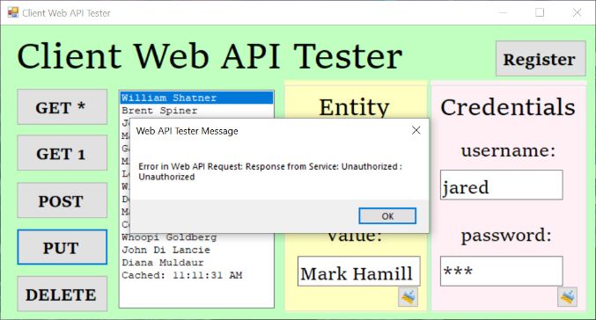Click the DELETE button
596x320 pixels.
point(62,294)
